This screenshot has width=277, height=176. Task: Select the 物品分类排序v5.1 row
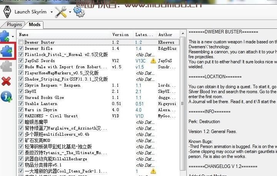tap(99, 165)
